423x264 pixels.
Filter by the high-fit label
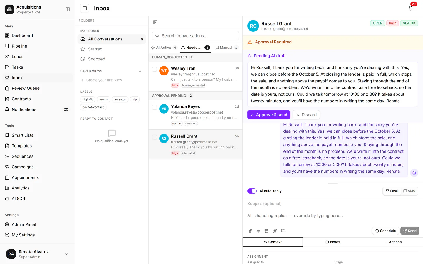pos(88,99)
